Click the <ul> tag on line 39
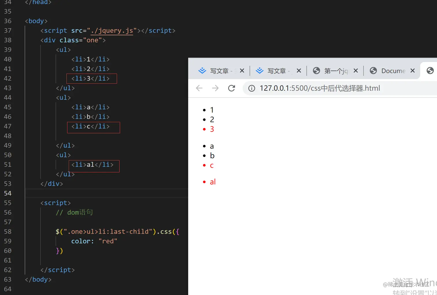 click(x=63, y=50)
